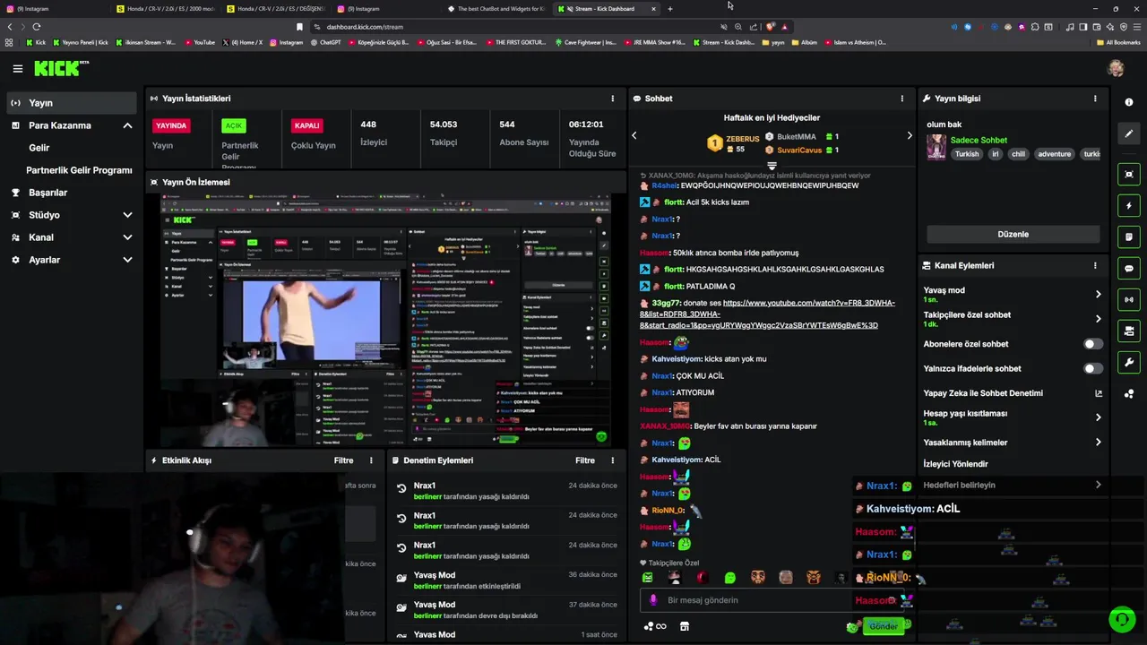Screen dimensions: 1147x645
Task: Expand the Kanal sidebar section
Action: (x=127, y=237)
